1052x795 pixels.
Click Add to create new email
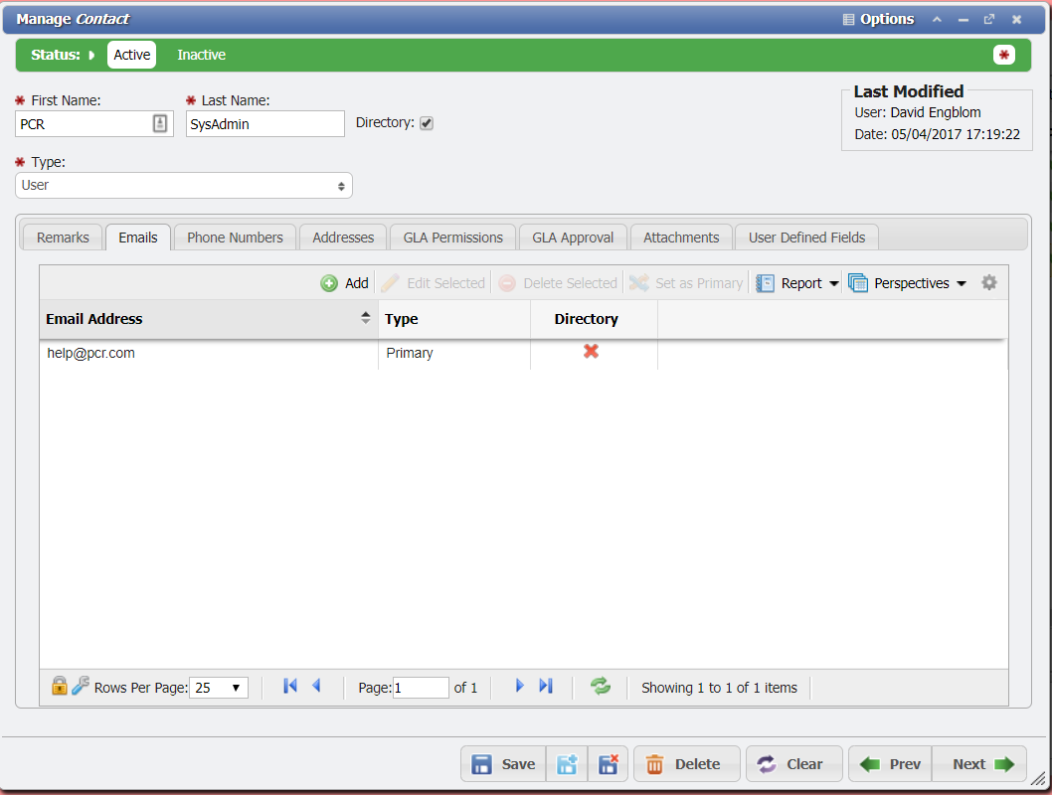point(345,283)
